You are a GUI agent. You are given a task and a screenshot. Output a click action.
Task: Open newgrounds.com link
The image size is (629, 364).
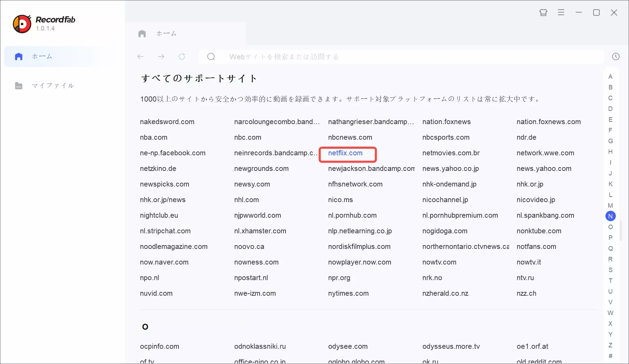point(261,168)
